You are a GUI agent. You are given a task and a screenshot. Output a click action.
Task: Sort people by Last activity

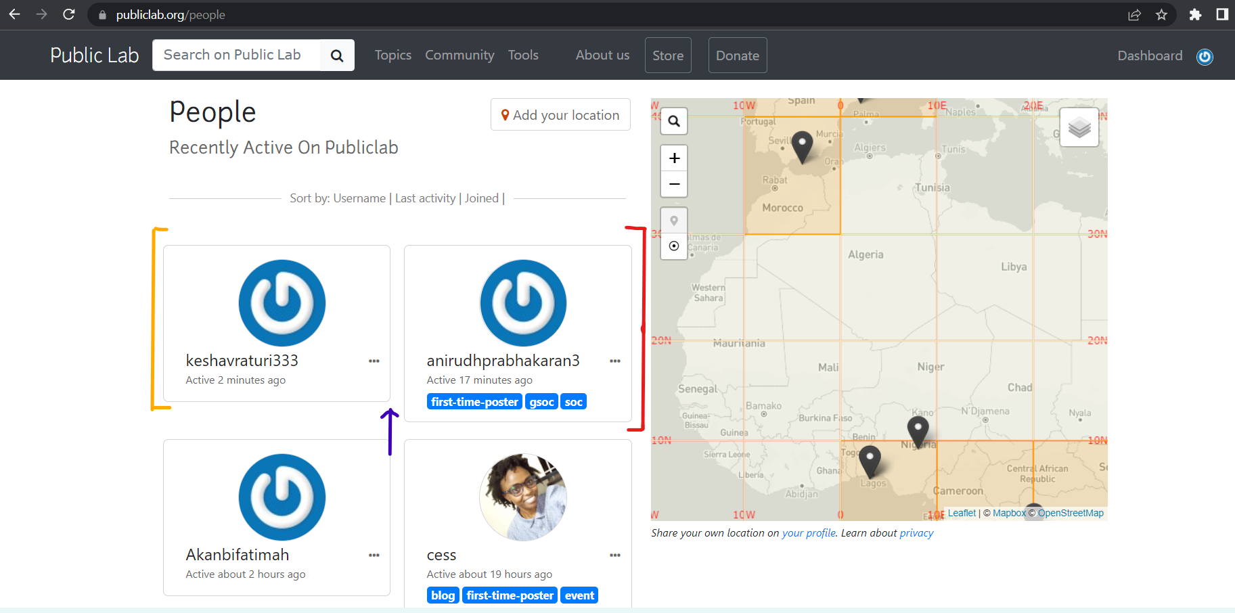pos(426,198)
